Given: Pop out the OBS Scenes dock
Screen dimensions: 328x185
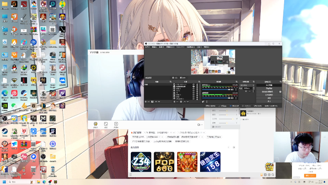Looking at the screenshot, I should point(171,82).
